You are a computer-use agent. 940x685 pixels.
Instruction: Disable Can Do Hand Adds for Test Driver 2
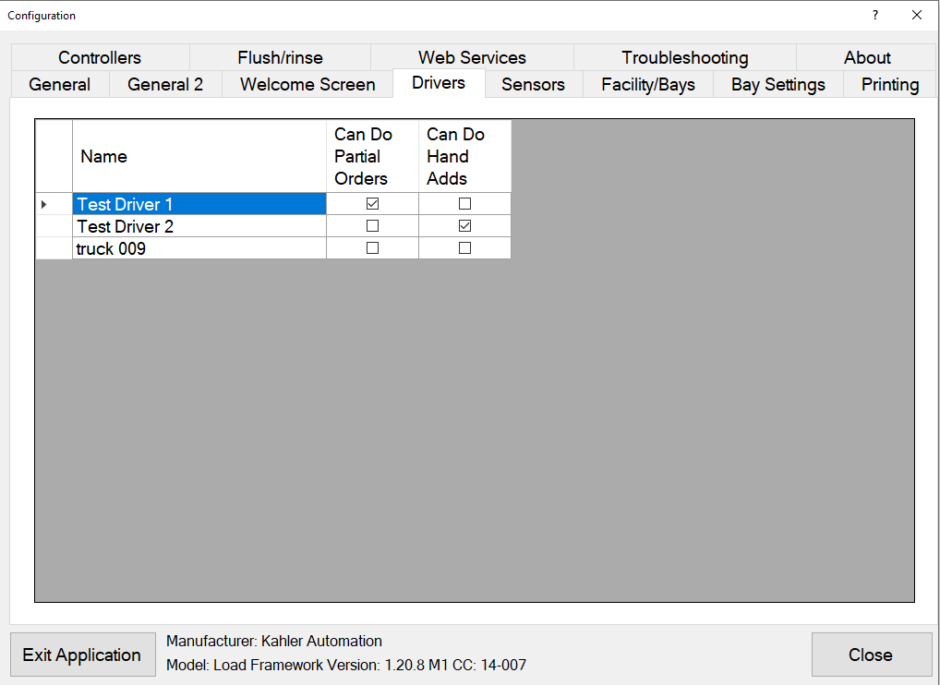[x=464, y=225]
